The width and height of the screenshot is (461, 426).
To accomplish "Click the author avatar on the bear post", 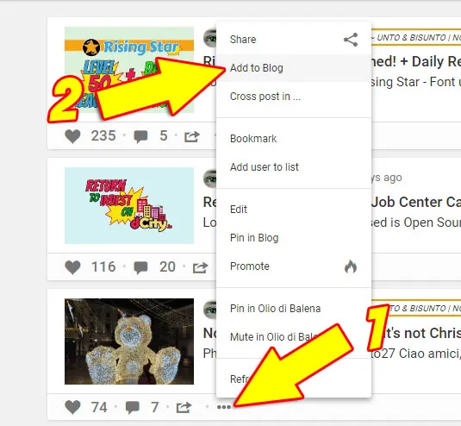I will 210,310.
